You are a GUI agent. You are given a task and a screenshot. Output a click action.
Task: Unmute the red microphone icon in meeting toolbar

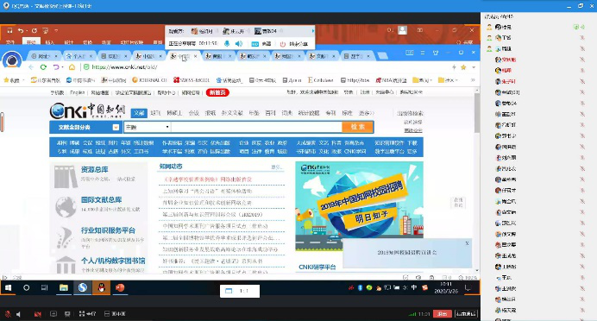pos(8,314)
